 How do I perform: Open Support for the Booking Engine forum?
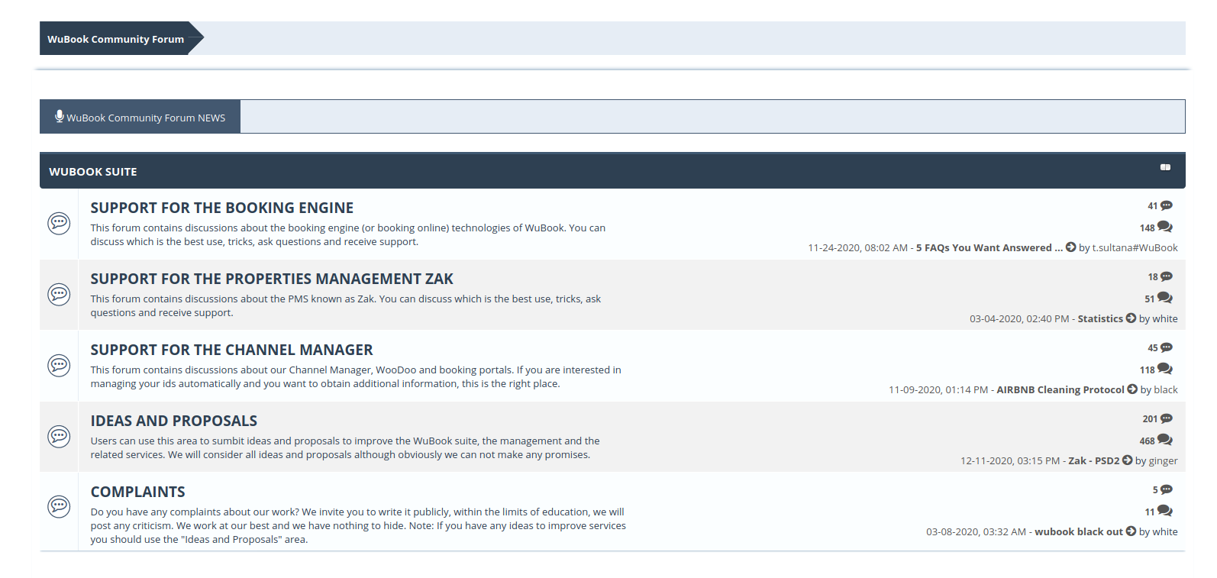[222, 208]
